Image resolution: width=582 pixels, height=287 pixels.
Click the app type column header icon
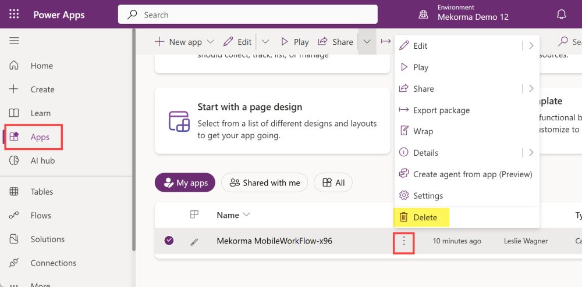point(194,214)
